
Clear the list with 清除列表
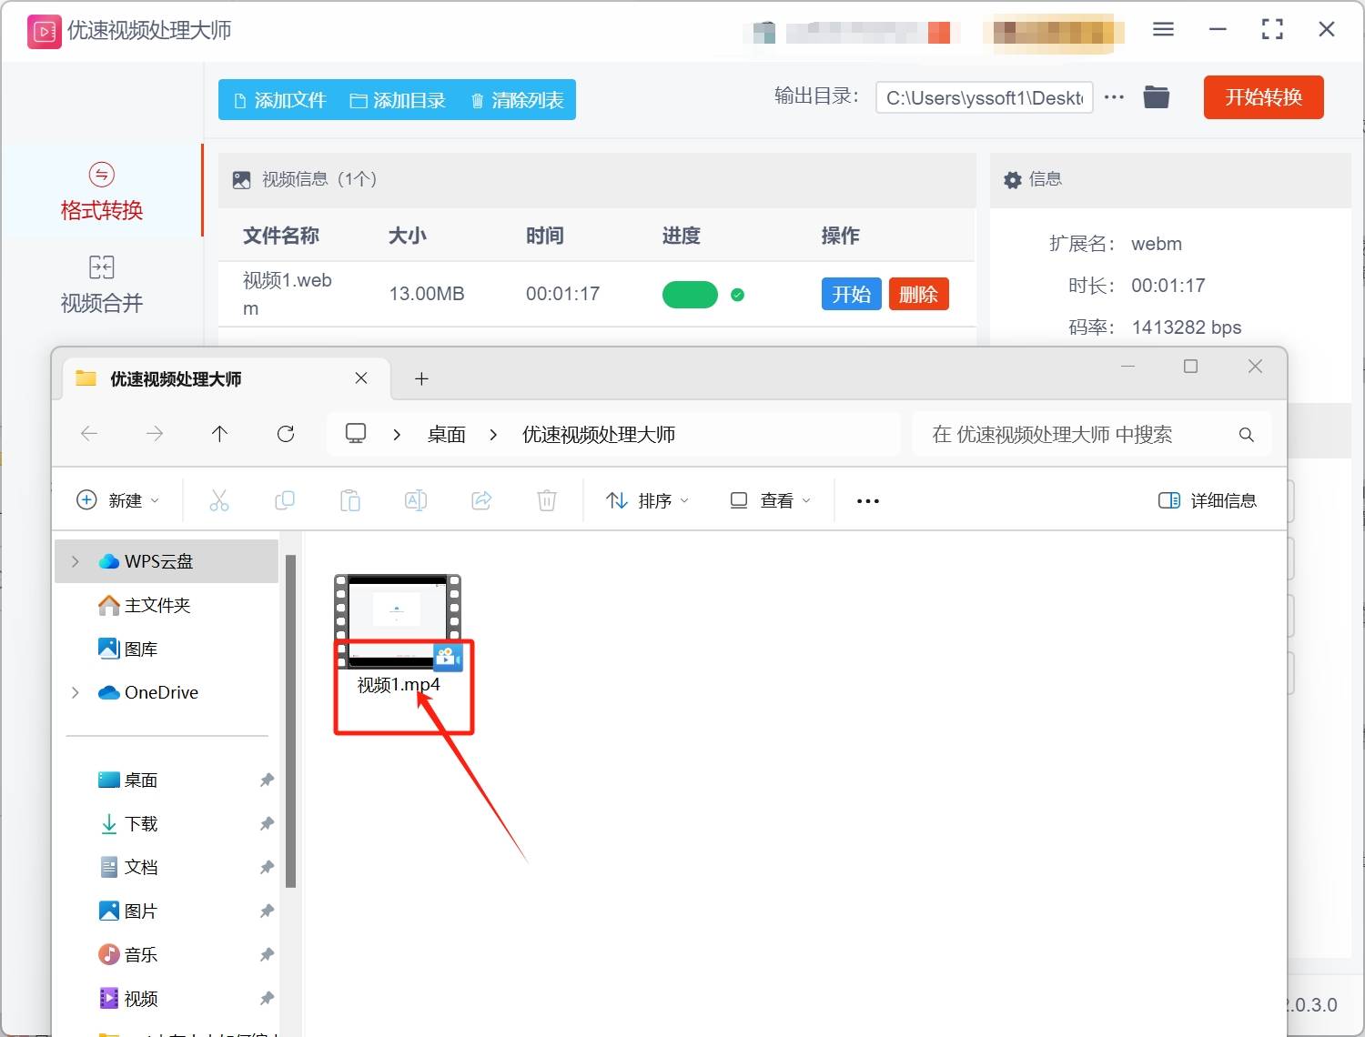517,100
